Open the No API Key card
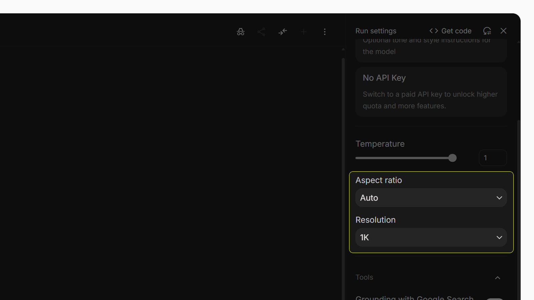This screenshot has height=300, width=534. click(431, 92)
